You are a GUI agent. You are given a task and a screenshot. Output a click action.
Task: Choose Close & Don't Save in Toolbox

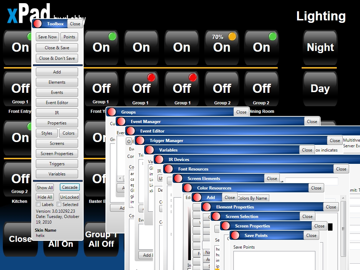tap(57, 58)
